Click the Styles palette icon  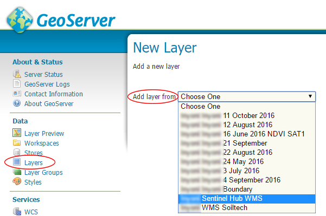[17, 181]
